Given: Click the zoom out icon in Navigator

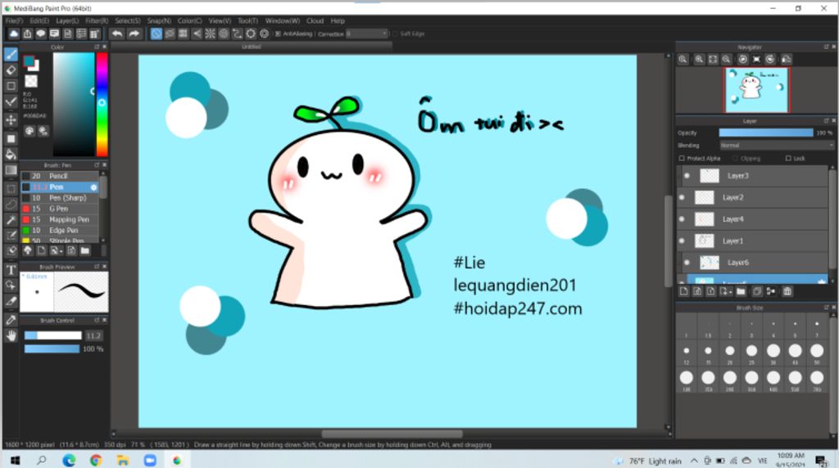Looking at the screenshot, I should click(x=726, y=59).
